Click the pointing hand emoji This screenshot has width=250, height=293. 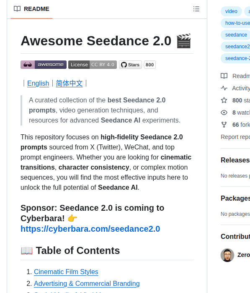pos(72,218)
